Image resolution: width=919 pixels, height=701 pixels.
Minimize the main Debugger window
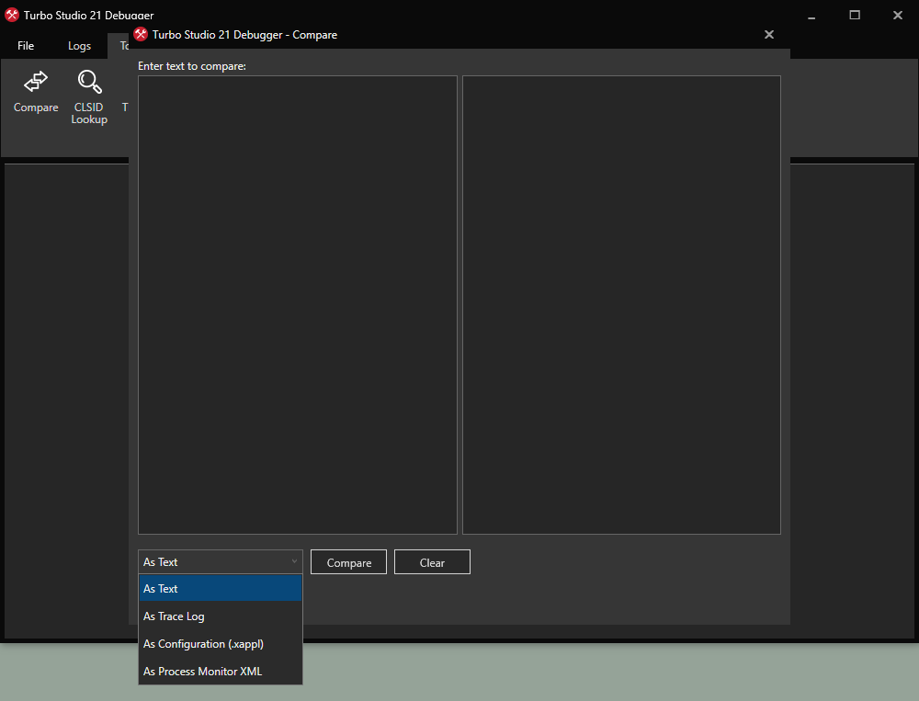pos(811,15)
